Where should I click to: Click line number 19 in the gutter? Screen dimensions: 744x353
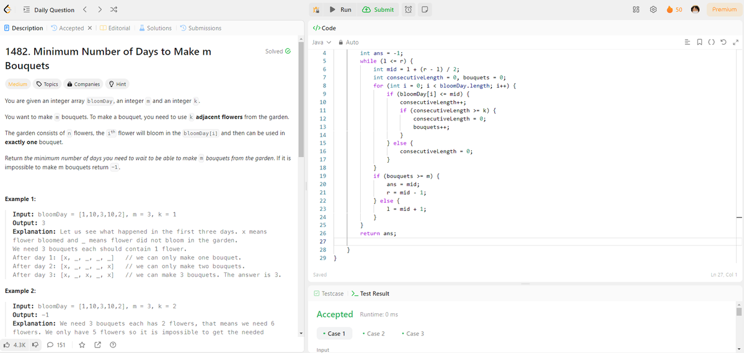click(322, 176)
